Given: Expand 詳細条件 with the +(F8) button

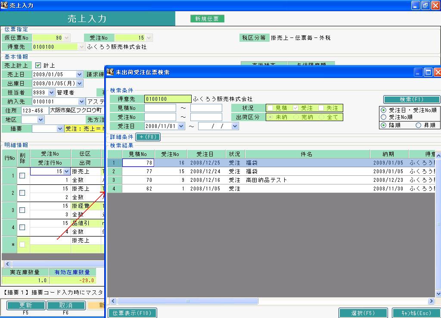Looking at the screenshot, I should 148,137.
